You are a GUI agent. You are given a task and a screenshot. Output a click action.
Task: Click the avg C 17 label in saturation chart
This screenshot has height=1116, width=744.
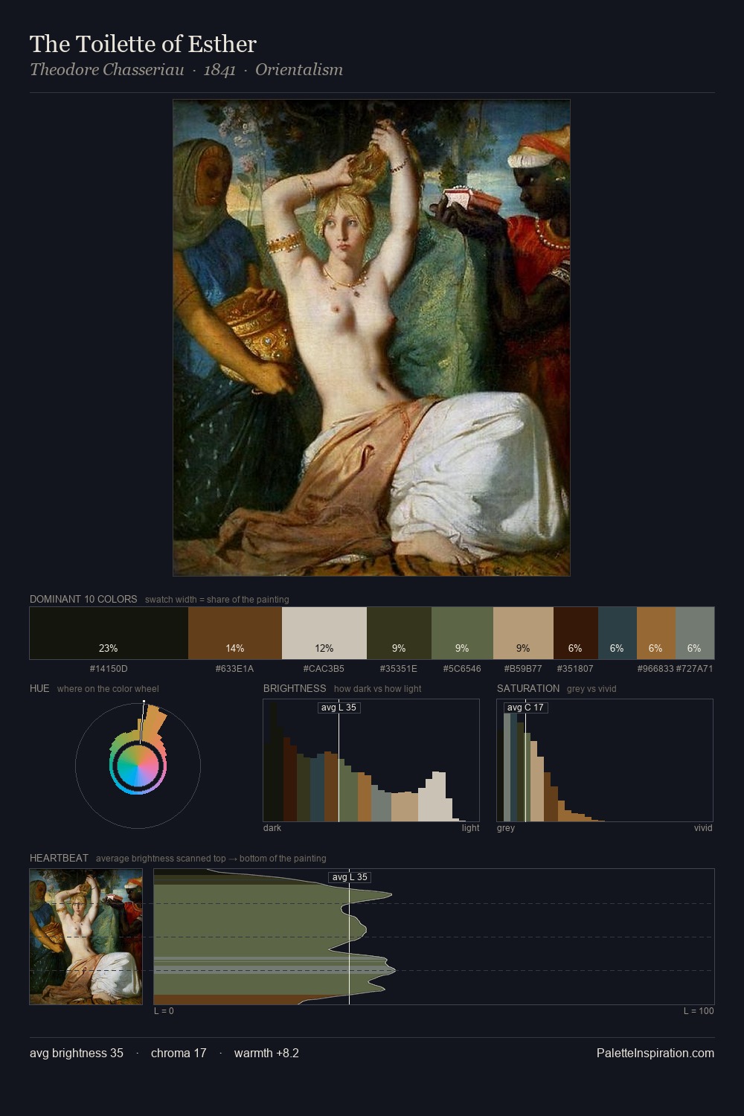[525, 708]
